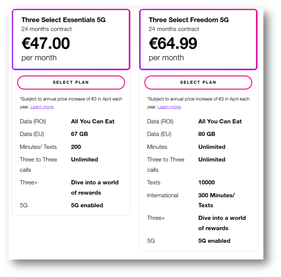Click Select Plan for Essentials 5G

tap(71, 82)
